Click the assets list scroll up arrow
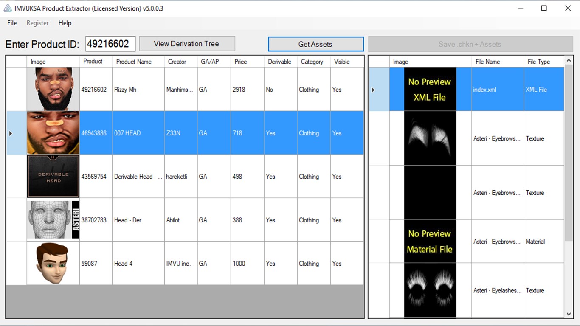Viewport: 580px width, 326px height. click(569, 61)
